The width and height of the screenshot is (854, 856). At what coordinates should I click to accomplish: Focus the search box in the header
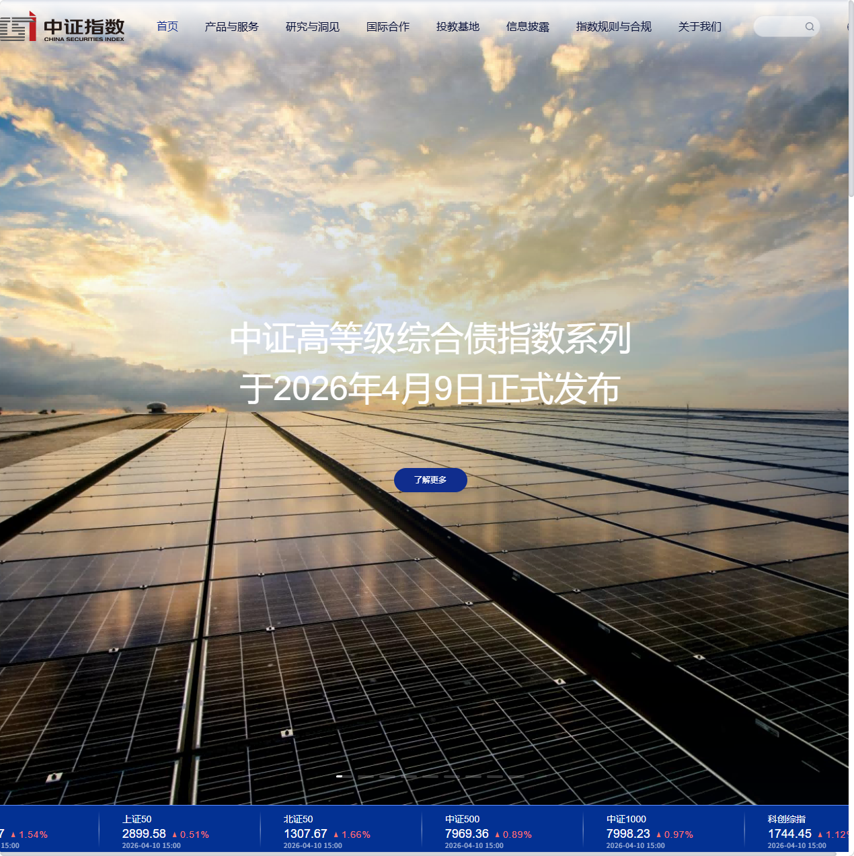779,27
